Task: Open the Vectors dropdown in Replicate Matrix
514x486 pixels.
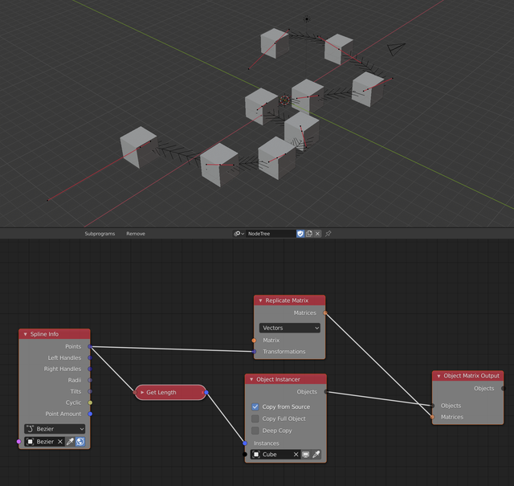Action: (290, 328)
